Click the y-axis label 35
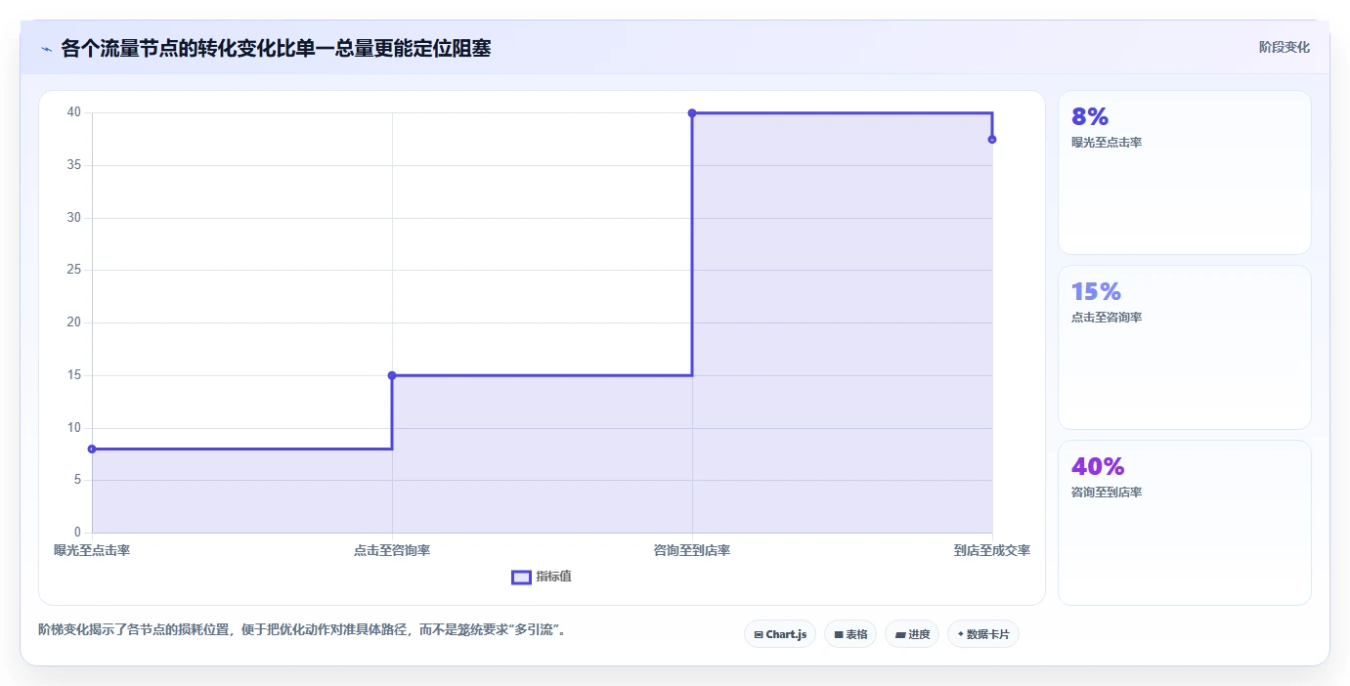This screenshot has height=686, width=1350. point(73,165)
